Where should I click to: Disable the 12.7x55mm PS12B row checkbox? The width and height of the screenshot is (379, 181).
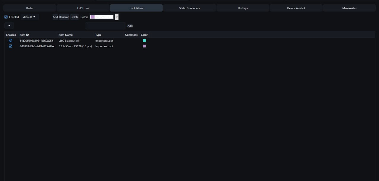point(11,46)
